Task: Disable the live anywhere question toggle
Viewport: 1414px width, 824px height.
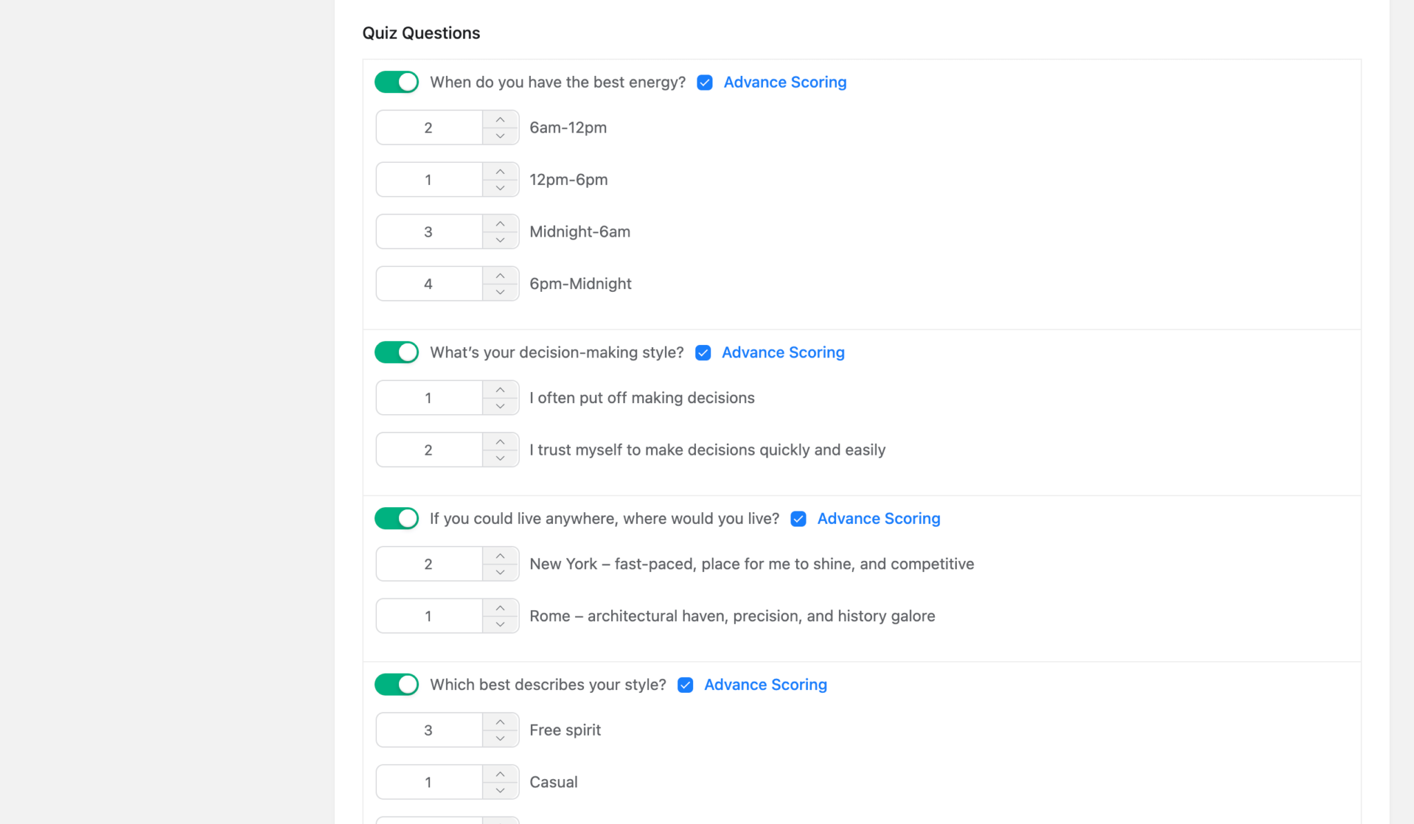Action: 396,518
